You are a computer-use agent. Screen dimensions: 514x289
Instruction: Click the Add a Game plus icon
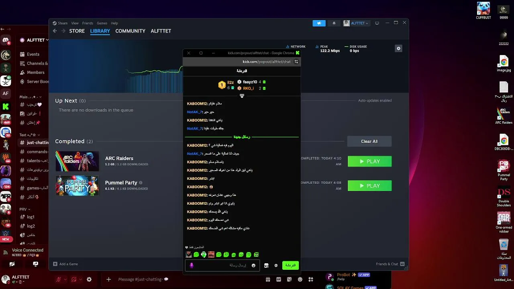pos(55,264)
